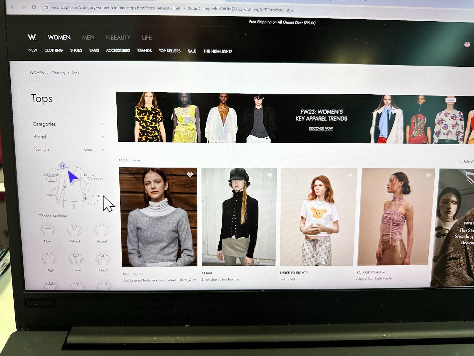Reload the page with the refresh icon
Screen dimensions: 474x356
pyautogui.click(x=34, y=7)
